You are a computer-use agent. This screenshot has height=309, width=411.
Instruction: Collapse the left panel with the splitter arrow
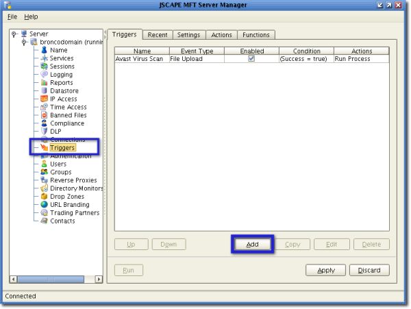105,32
